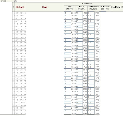123x116 pixels.
Task: Edit Test 1 score field in row 24
Action: point(68,75)
